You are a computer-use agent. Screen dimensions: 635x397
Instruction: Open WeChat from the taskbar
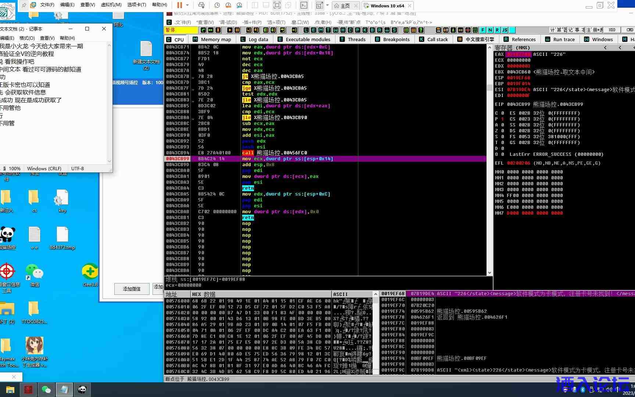tap(46, 389)
